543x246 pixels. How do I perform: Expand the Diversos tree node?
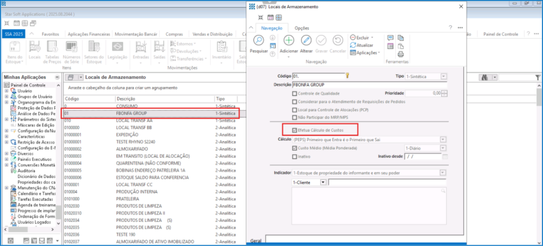[6, 153]
